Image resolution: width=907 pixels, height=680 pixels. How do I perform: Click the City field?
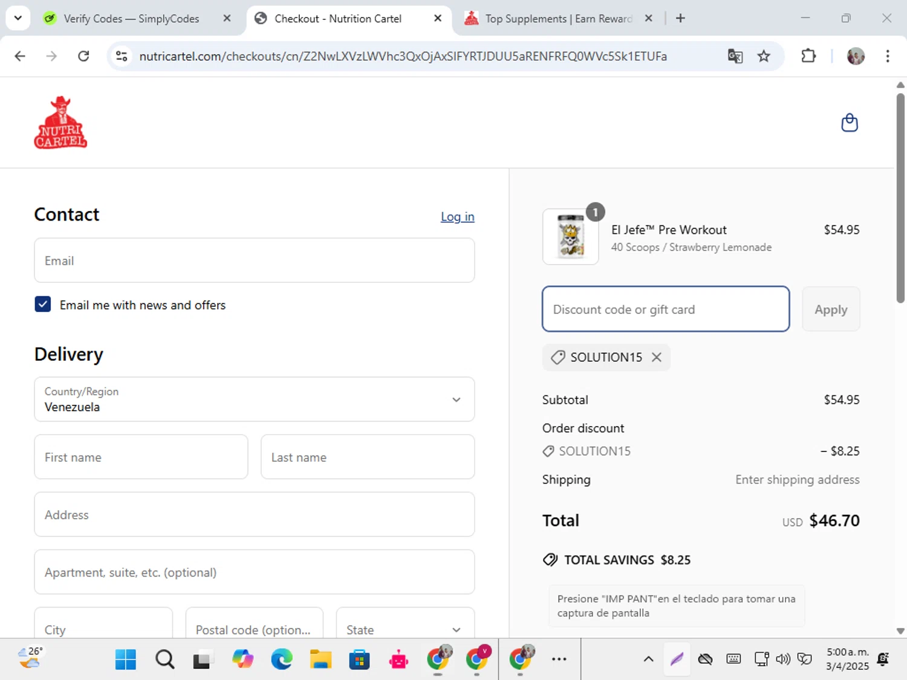[x=103, y=623]
